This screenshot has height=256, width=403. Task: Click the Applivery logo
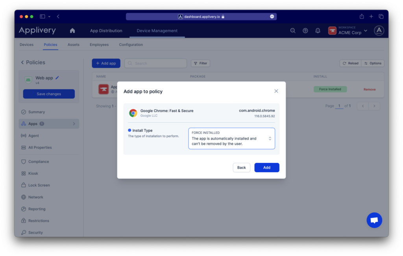[37, 31]
